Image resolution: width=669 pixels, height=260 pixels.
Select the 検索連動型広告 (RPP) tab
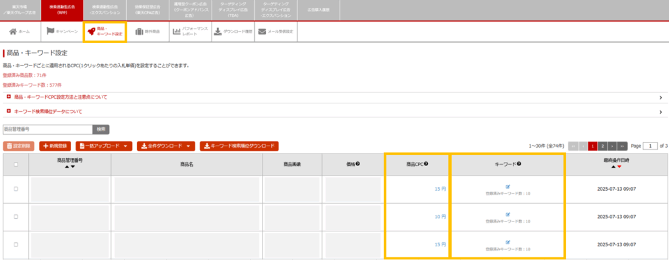click(62, 10)
